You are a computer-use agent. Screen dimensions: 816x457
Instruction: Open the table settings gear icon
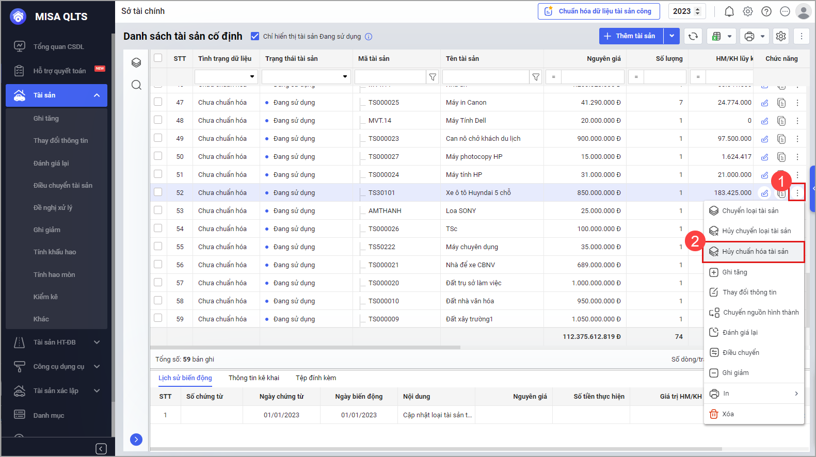[x=781, y=36]
